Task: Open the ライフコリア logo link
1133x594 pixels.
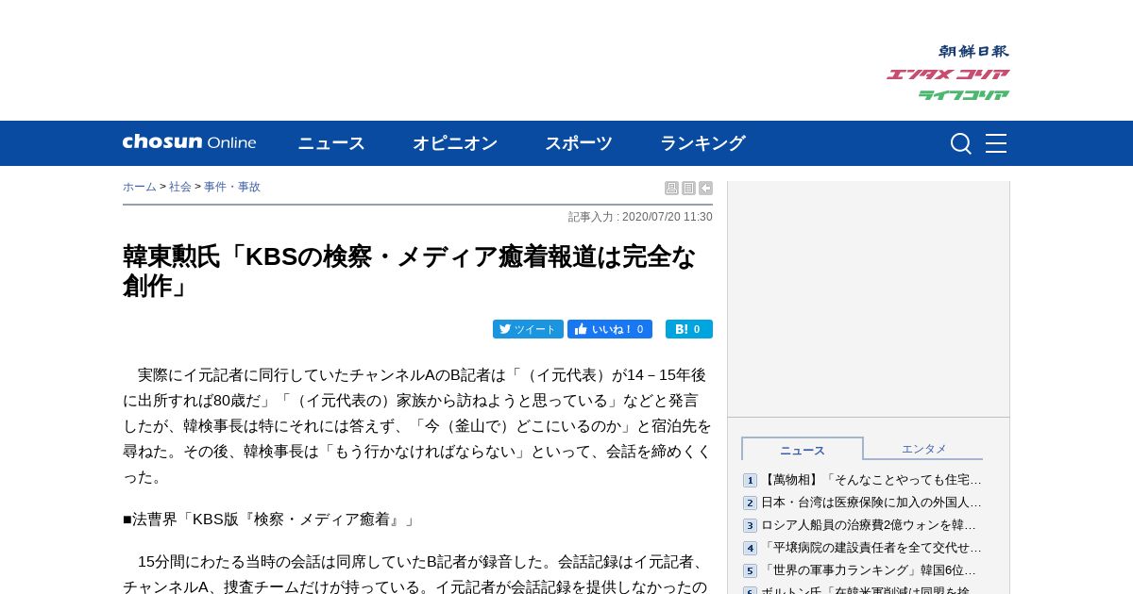Action: (x=964, y=94)
